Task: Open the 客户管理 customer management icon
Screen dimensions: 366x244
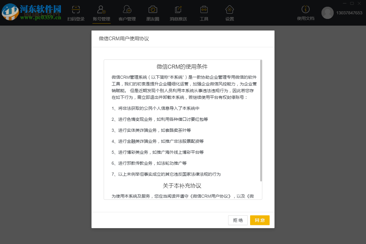Action: click(x=127, y=13)
